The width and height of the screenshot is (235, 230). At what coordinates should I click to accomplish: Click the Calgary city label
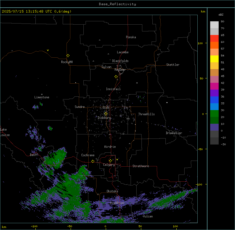click(x=109, y=165)
